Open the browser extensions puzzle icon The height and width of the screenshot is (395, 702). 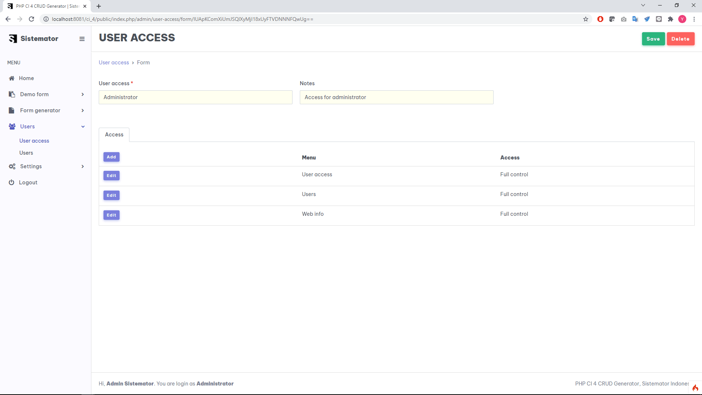pyautogui.click(x=671, y=19)
